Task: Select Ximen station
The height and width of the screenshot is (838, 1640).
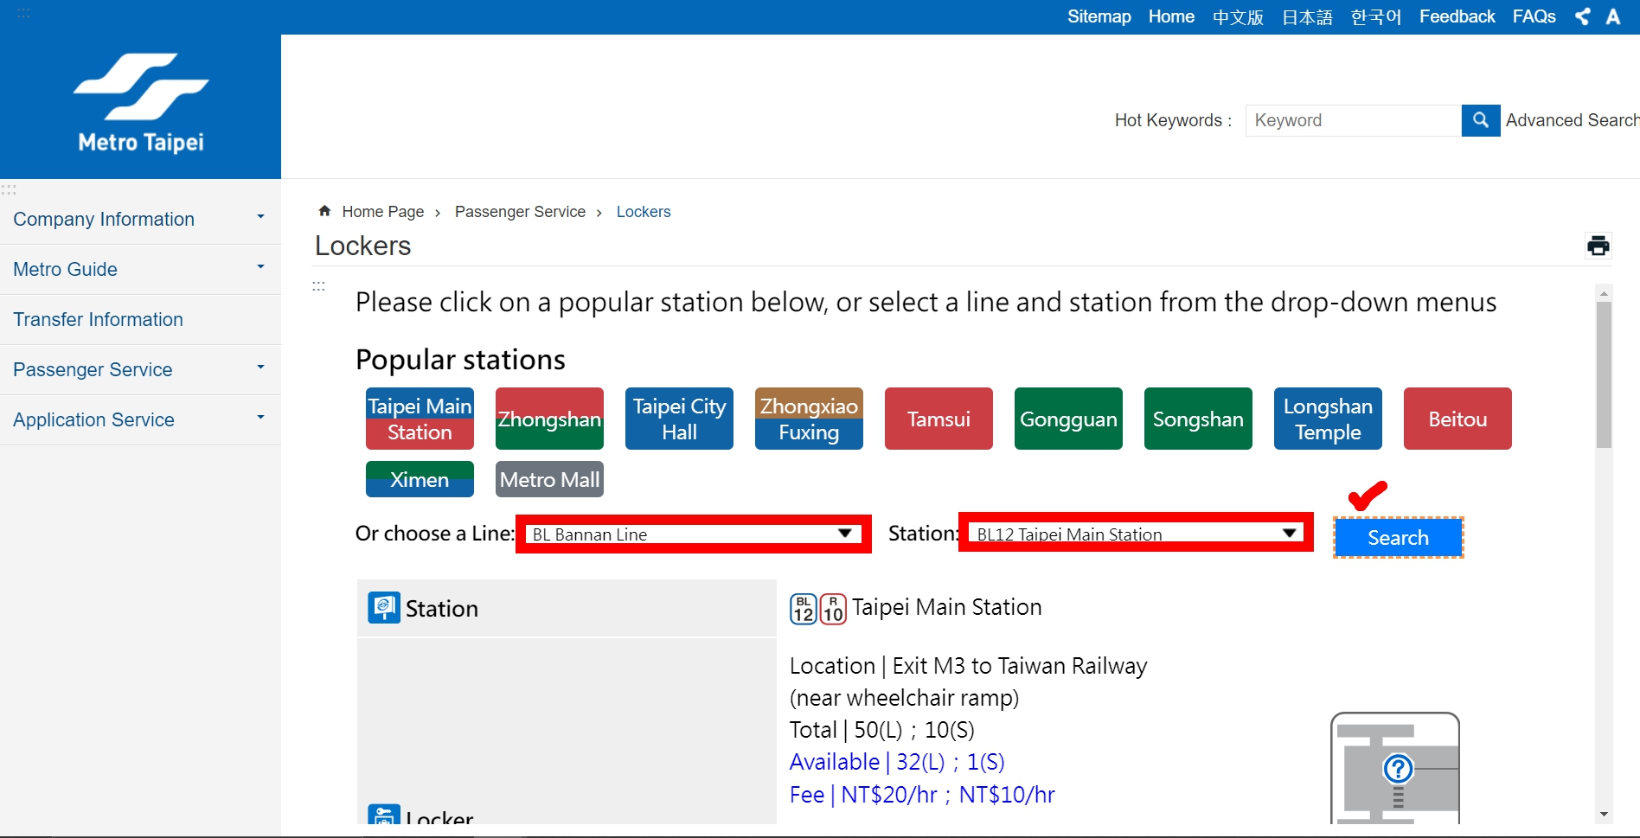Action: click(x=420, y=479)
